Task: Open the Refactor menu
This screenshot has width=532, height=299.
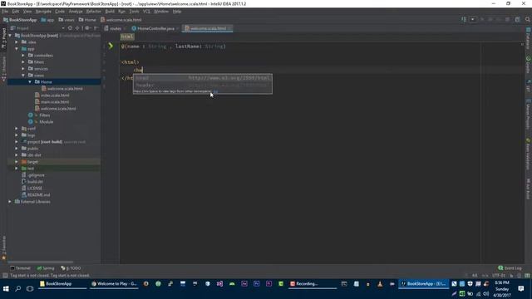Action: point(93,12)
